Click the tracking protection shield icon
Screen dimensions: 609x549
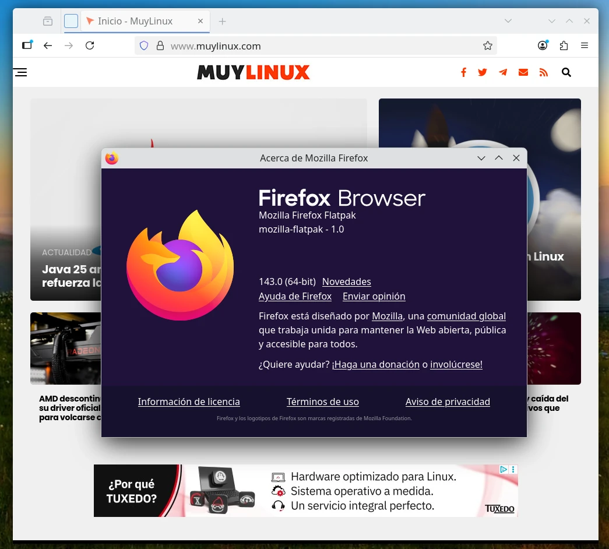click(144, 45)
